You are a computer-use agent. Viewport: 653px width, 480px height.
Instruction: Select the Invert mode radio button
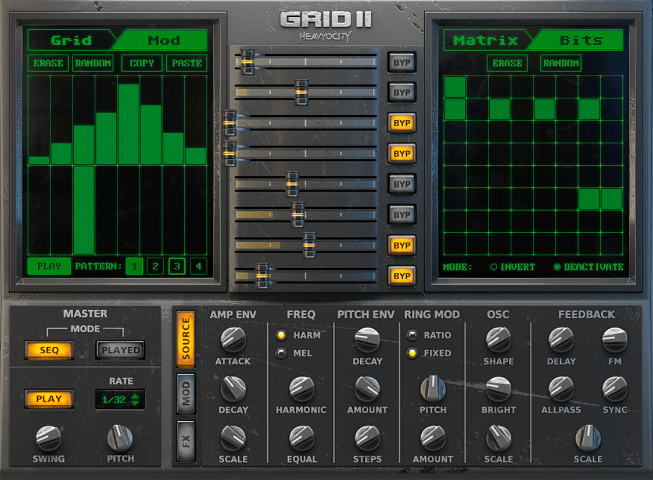coord(494,267)
